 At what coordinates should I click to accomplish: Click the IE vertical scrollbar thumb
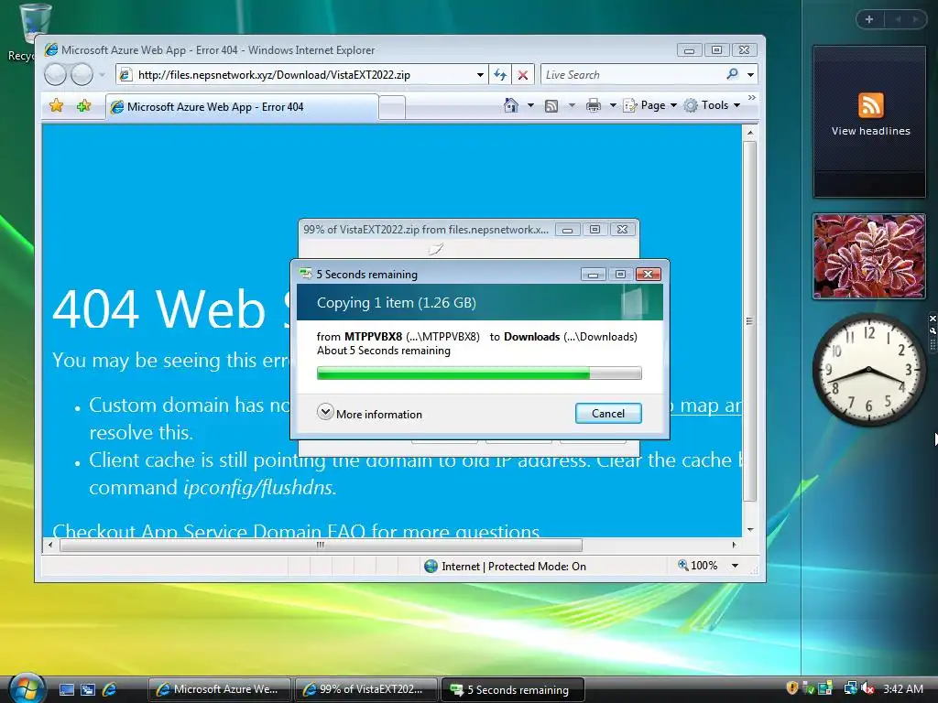pos(749,321)
